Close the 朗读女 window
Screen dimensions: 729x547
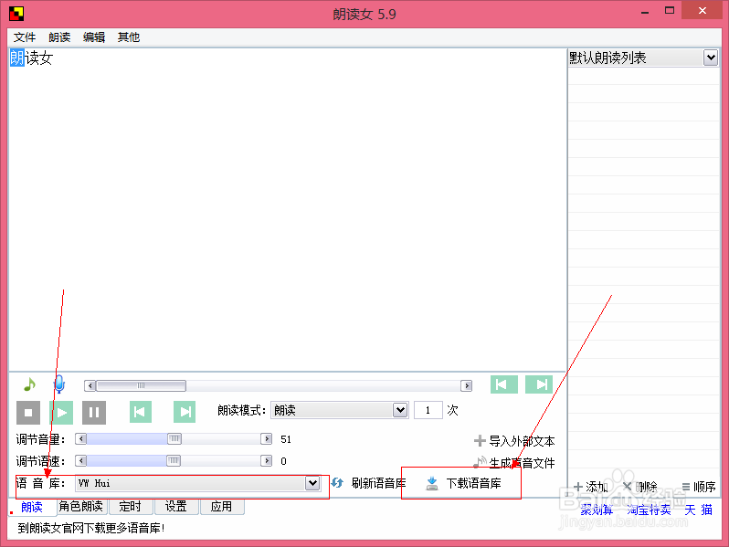point(702,10)
